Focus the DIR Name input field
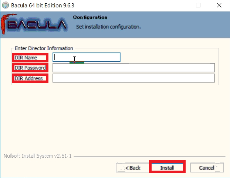Viewport: 230px width, 178px height. (x=87, y=57)
